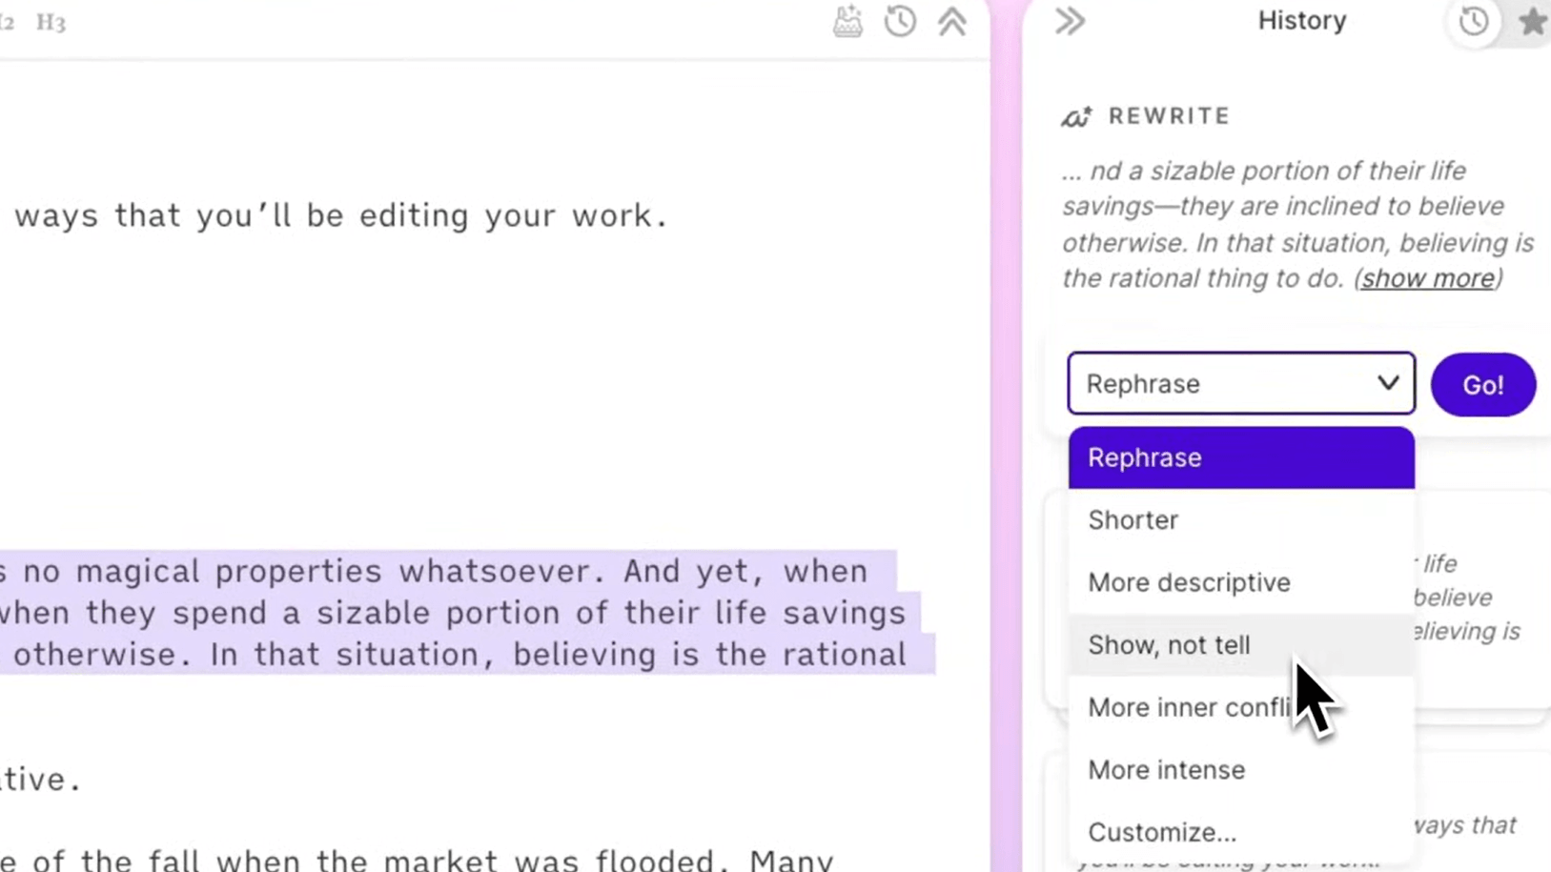1551x872 pixels.
Task: Click the line 'ways that you'll be editing your work.'
Action: (340, 216)
